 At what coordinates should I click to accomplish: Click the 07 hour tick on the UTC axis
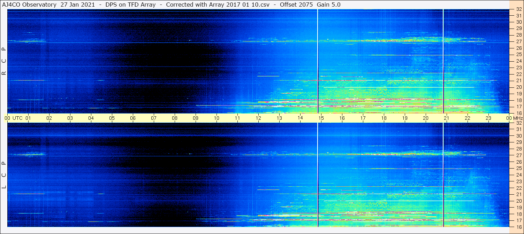pyautogui.click(x=154, y=118)
